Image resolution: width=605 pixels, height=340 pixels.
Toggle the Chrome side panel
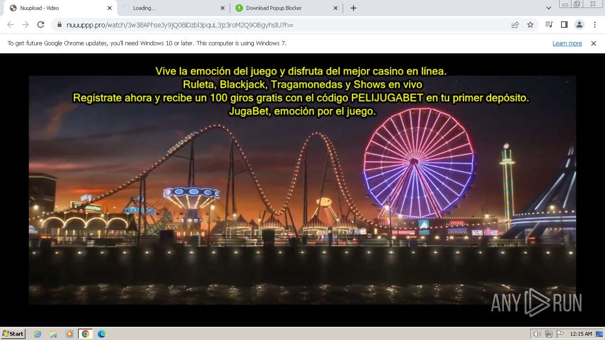564,25
